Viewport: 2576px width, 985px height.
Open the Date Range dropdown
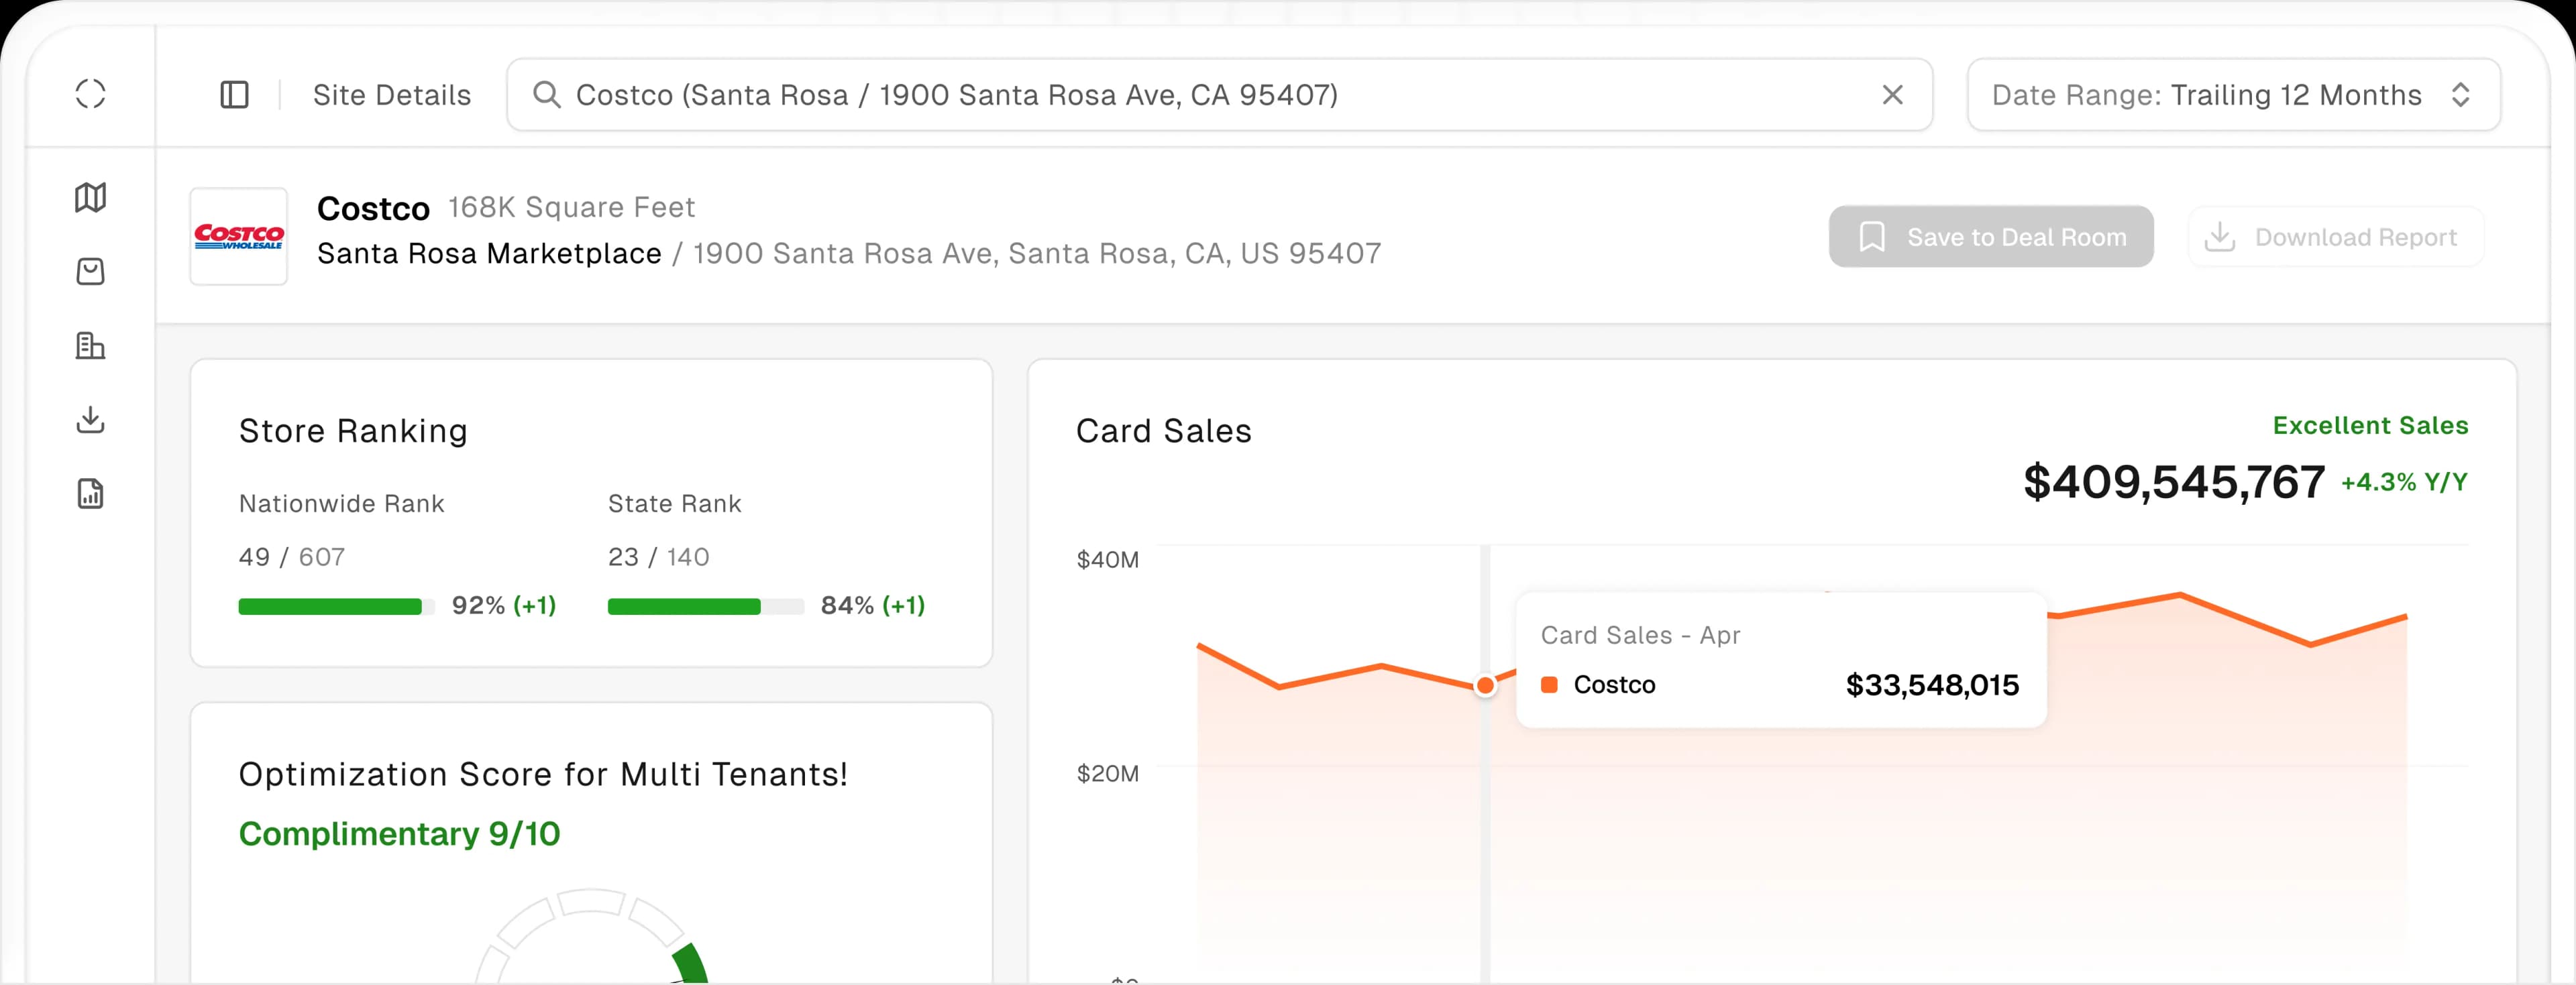tap(2233, 94)
